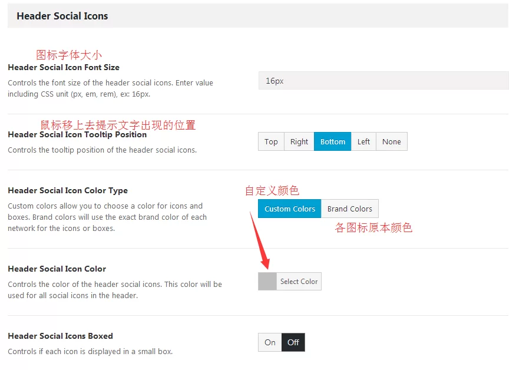Click the Header Social Icon Tooltip Position label
Image resolution: width=516 pixels, height=370 pixels.
point(77,135)
